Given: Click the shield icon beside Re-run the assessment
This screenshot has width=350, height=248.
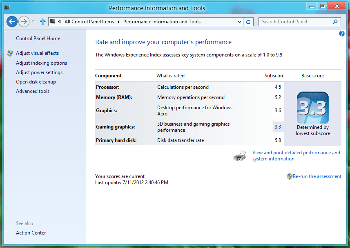Looking at the screenshot, I should (x=289, y=176).
